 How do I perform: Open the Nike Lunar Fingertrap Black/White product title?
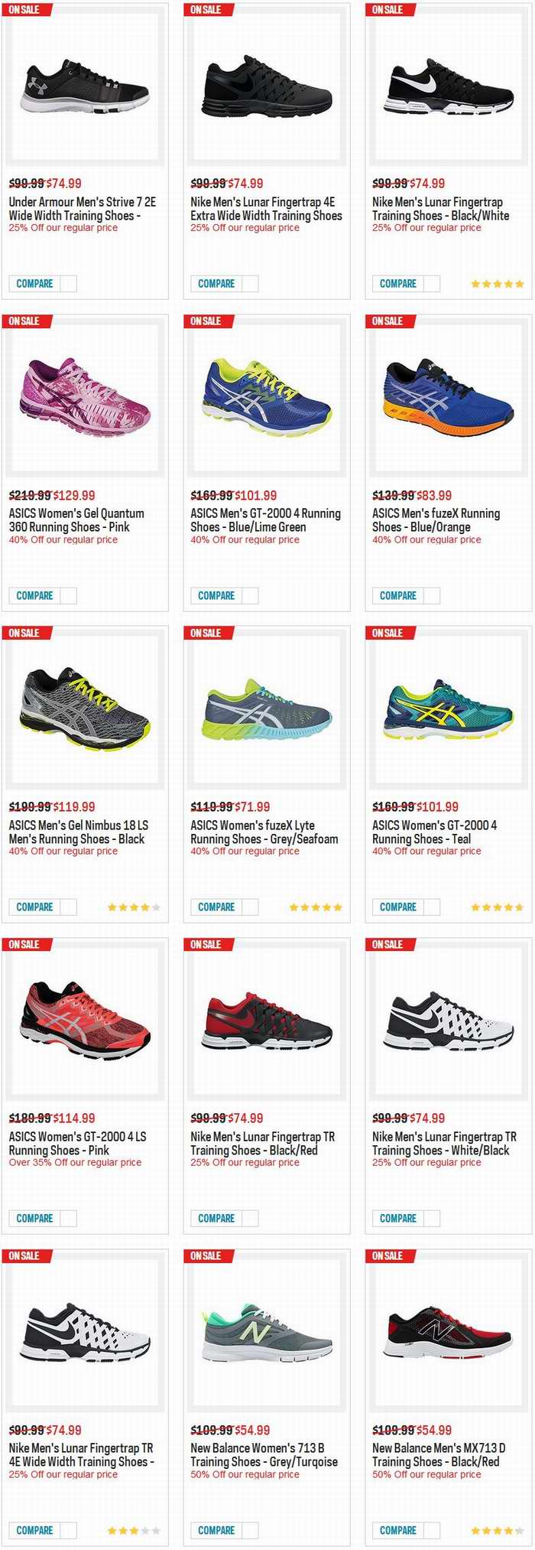click(440, 209)
